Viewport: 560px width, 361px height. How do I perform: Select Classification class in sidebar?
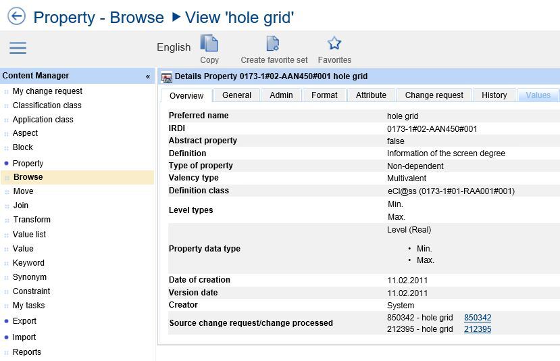click(47, 105)
